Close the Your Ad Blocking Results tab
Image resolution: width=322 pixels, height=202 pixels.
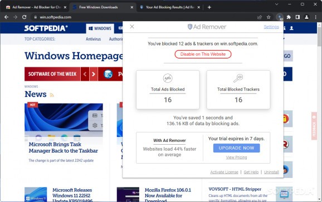[x=198, y=7]
